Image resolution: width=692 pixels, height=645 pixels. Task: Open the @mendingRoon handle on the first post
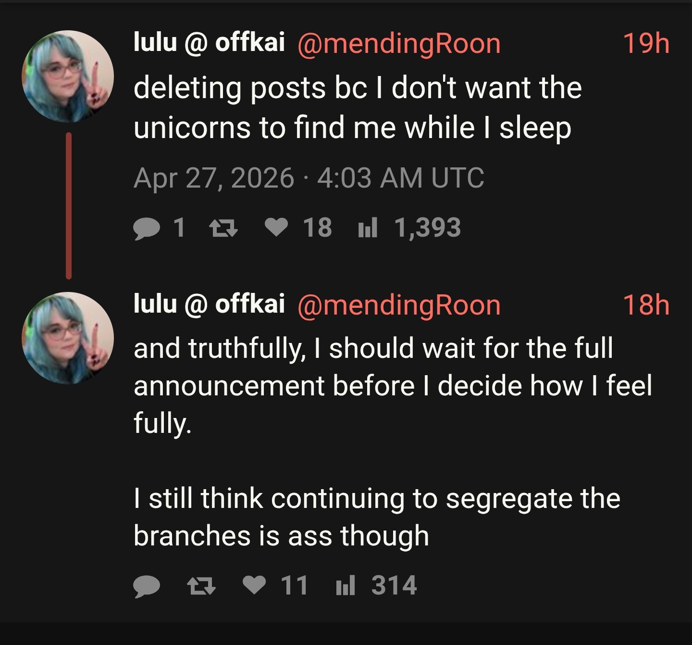(399, 44)
